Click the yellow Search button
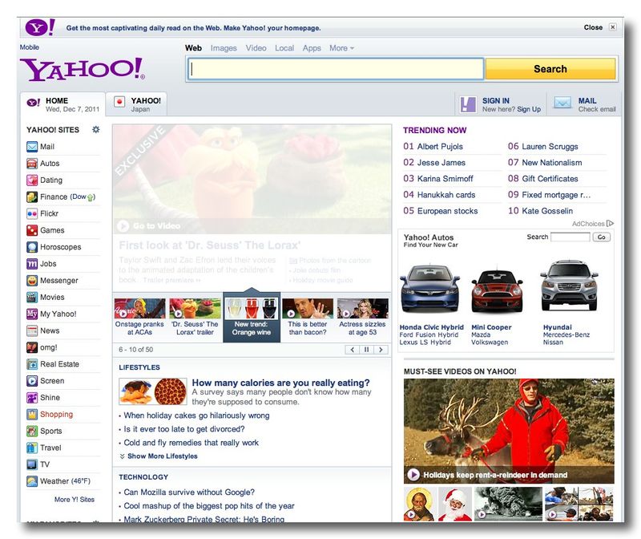641x539 pixels. pos(550,69)
